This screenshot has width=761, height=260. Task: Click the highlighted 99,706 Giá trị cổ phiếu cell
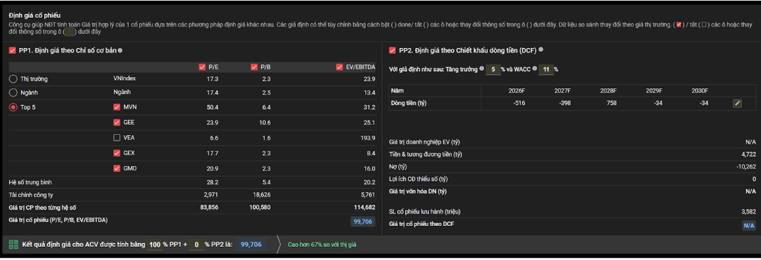click(363, 222)
